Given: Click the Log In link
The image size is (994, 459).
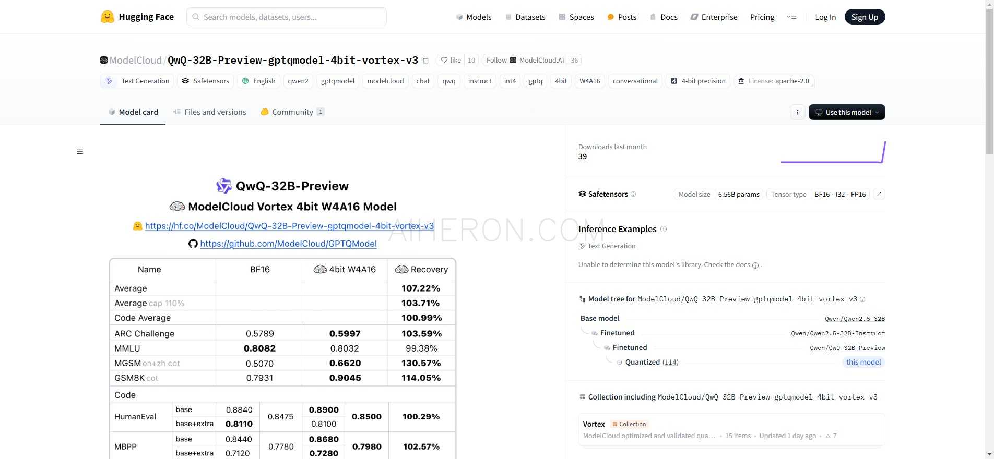Looking at the screenshot, I should point(825,17).
